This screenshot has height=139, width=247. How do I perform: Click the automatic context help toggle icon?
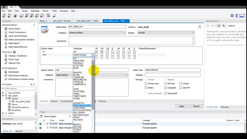tap(223, 25)
